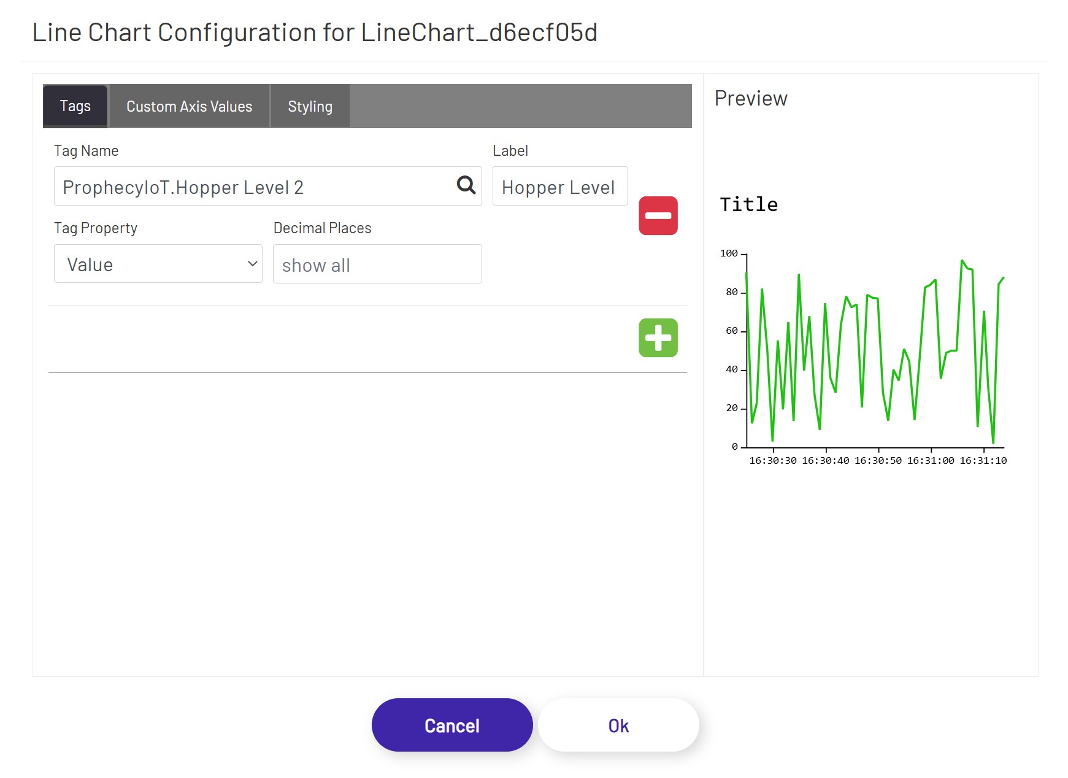Switch to the Custom Axis Values tab
The image size is (1068, 778).
pyautogui.click(x=189, y=106)
